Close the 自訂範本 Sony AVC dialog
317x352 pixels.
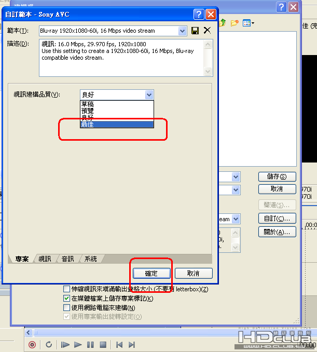(x=211, y=15)
